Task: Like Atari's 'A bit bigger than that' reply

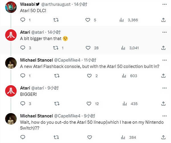Action: coord(88,48)
